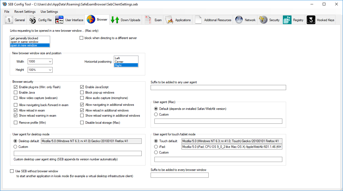The image size is (343, 191).
Task: Switch to the Exam tab label
Action: click(x=158, y=20)
